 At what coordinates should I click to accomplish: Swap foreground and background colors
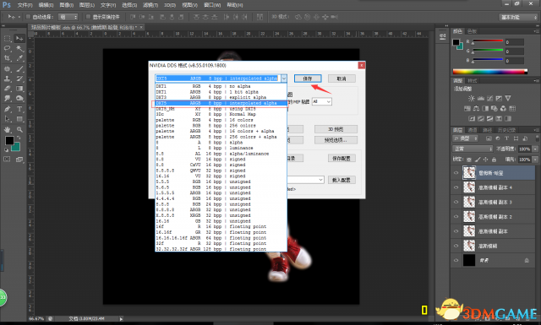19,138
